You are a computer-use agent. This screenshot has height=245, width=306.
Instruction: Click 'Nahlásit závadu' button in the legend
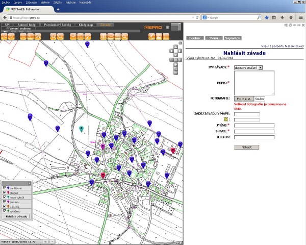(x=17, y=216)
